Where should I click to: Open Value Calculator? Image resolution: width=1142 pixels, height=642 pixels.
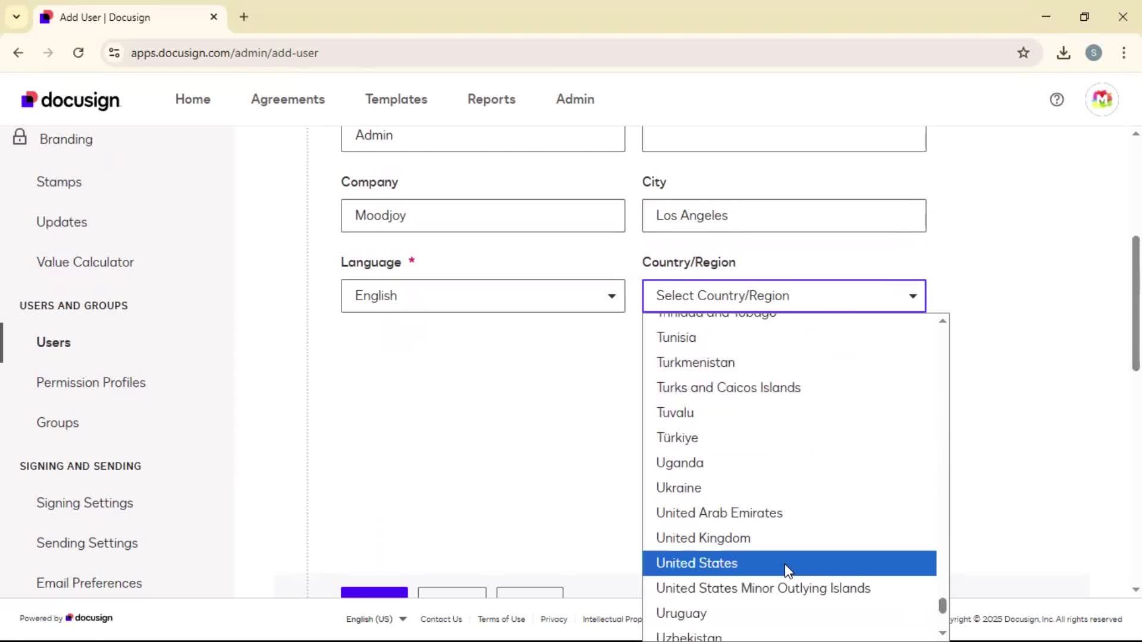[85, 262]
